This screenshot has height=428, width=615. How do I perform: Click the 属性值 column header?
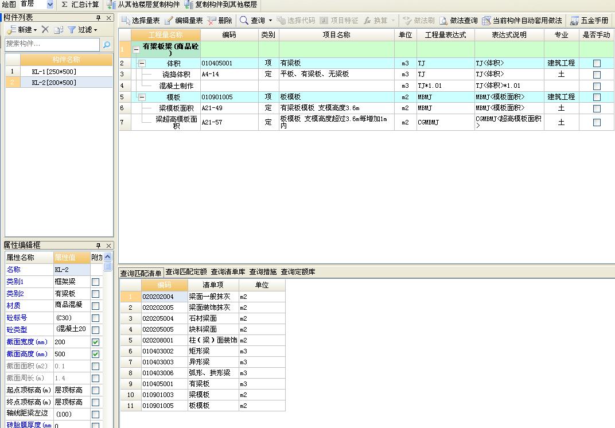[71, 258]
